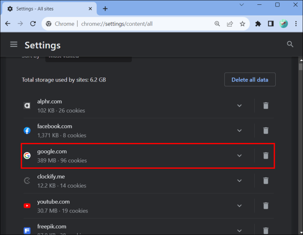The image size is (303, 235).
Task: Delete youtube.com site data
Action: [266, 206]
